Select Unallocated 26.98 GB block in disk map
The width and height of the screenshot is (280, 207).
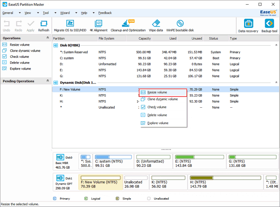point(136,182)
